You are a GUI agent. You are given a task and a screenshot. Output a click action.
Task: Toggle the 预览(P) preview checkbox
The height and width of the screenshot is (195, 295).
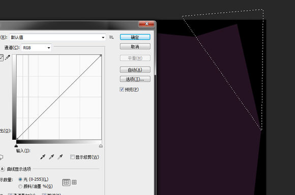coord(122,89)
